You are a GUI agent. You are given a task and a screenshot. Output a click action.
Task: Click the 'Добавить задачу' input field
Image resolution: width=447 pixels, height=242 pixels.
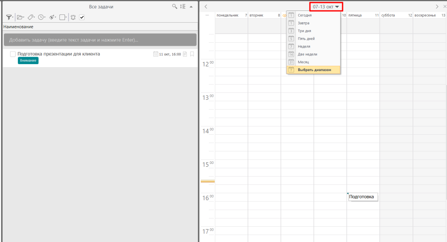[100, 40]
